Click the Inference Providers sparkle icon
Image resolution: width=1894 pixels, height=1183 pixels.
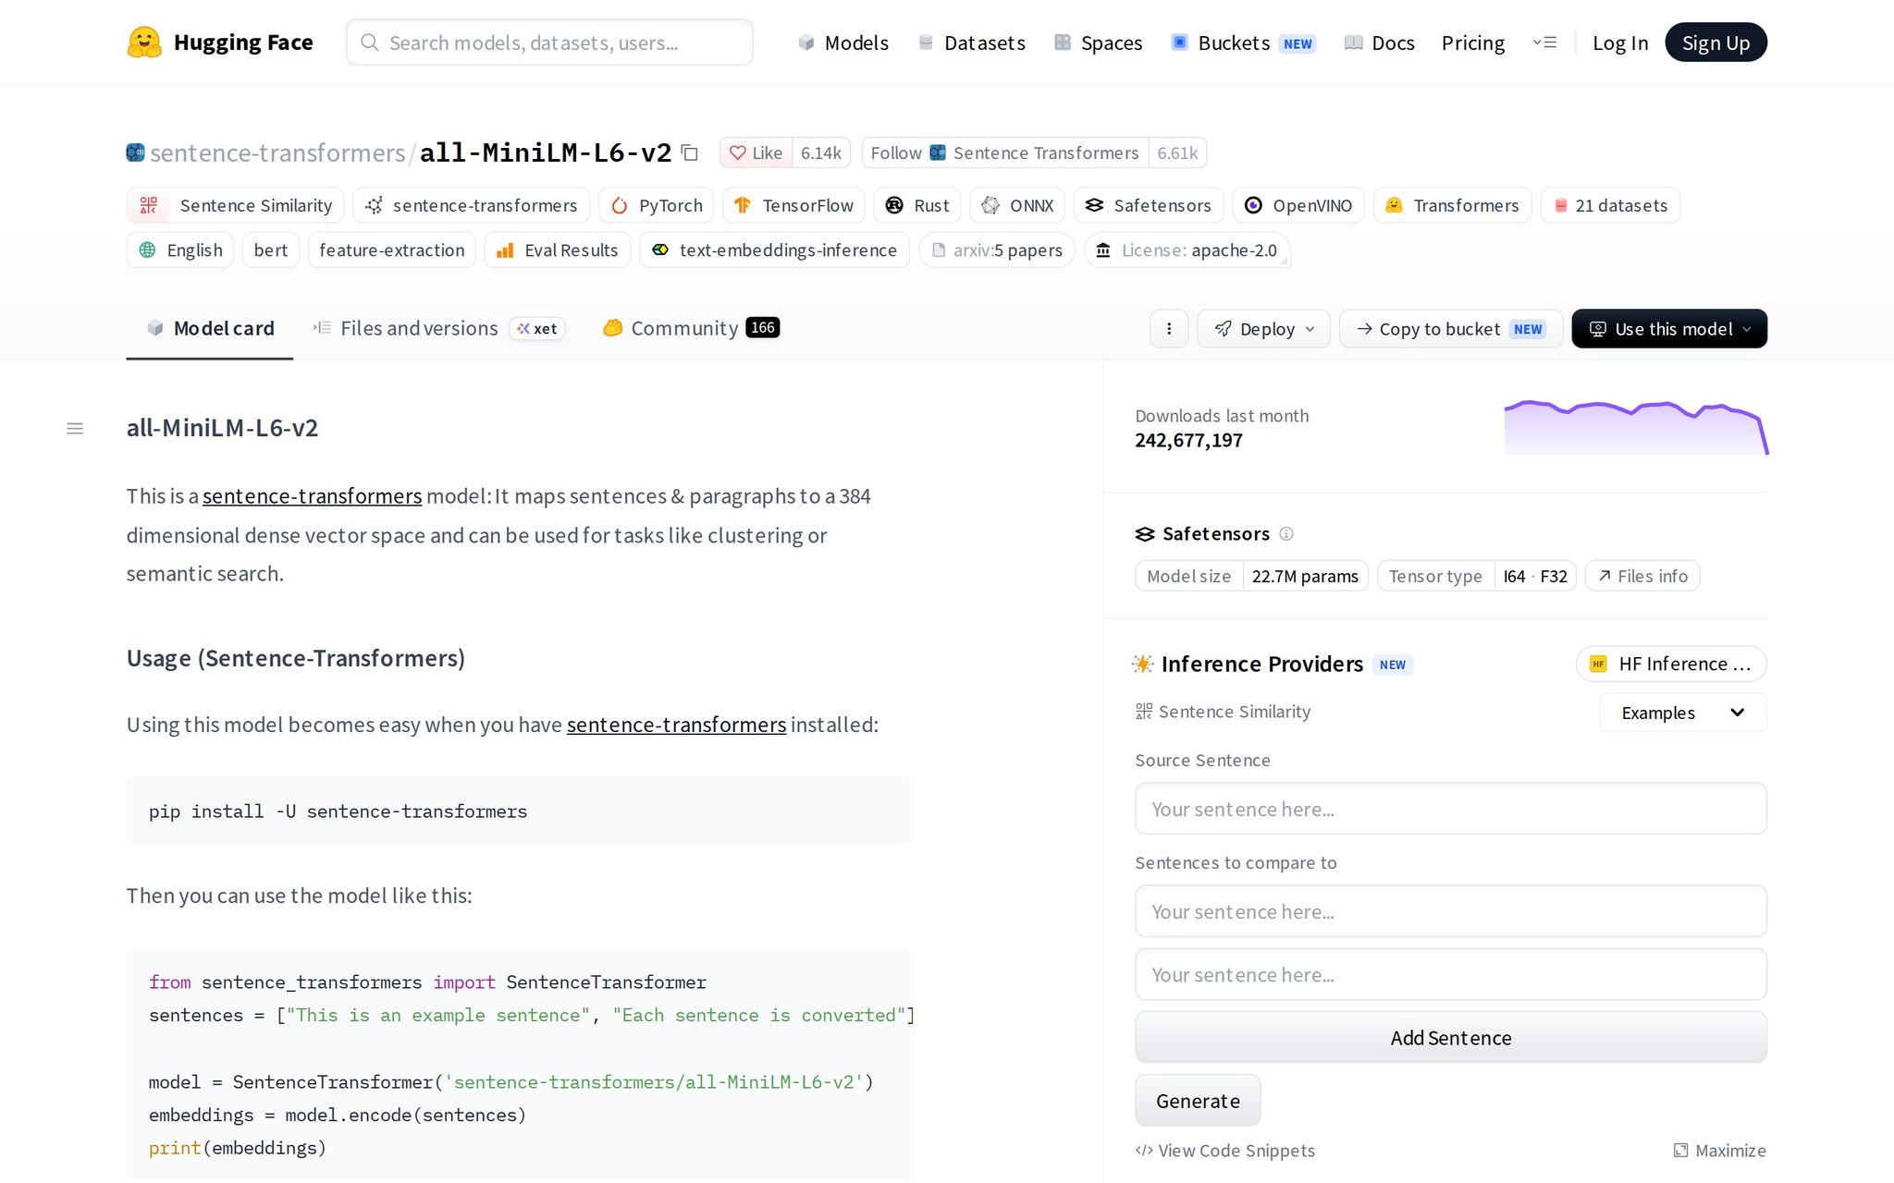(1143, 664)
